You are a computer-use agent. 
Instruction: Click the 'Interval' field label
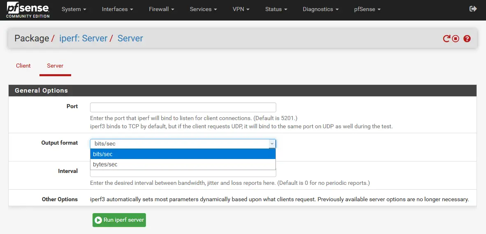[68, 171]
